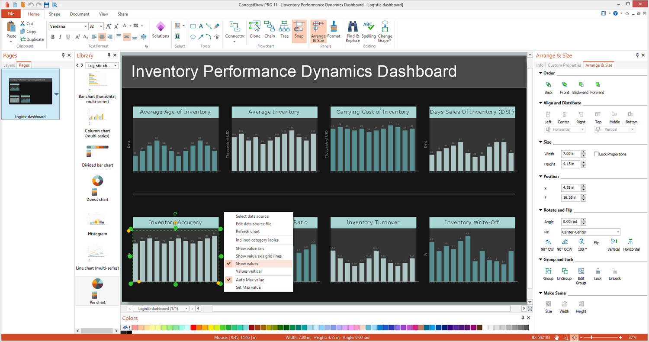The image size is (649, 342).
Task: Pick the red color swatch in Colors
Action: [193, 328]
